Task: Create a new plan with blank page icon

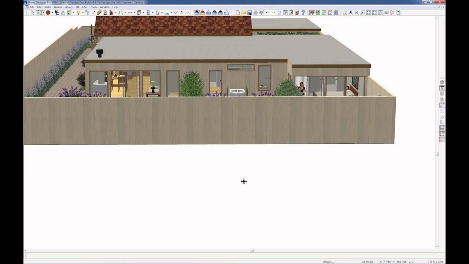Action: [x=238, y=12]
